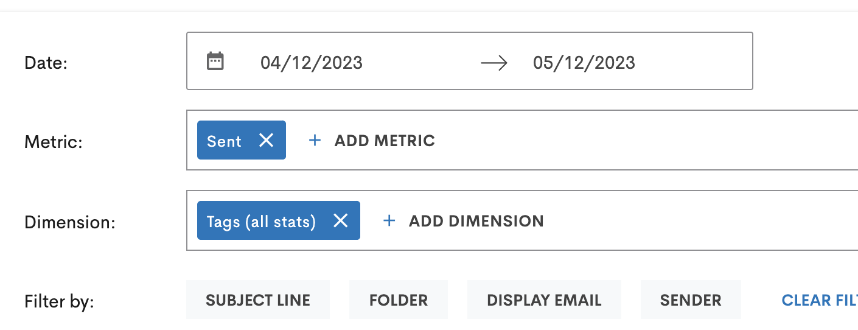Filter by SUBJECT LINE

pyautogui.click(x=258, y=300)
